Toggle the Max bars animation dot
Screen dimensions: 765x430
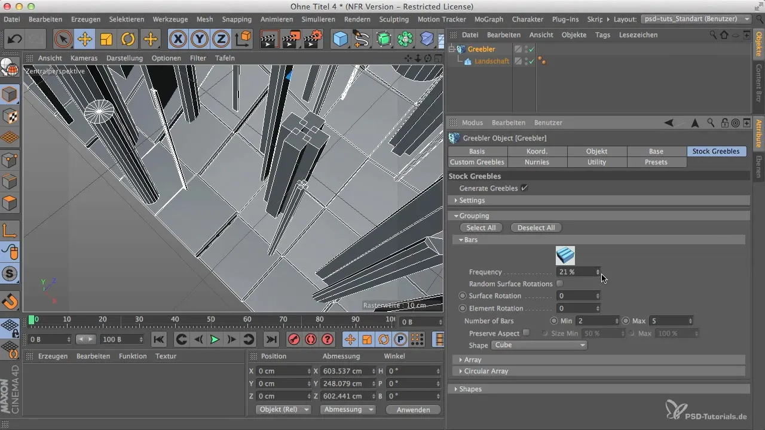coord(626,321)
